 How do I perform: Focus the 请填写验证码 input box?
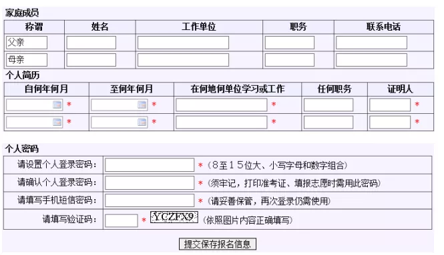pyautogui.click(x=122, y=220)
